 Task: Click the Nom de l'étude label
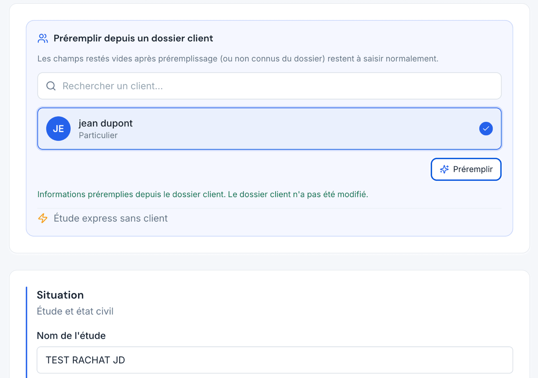[71, 336]
